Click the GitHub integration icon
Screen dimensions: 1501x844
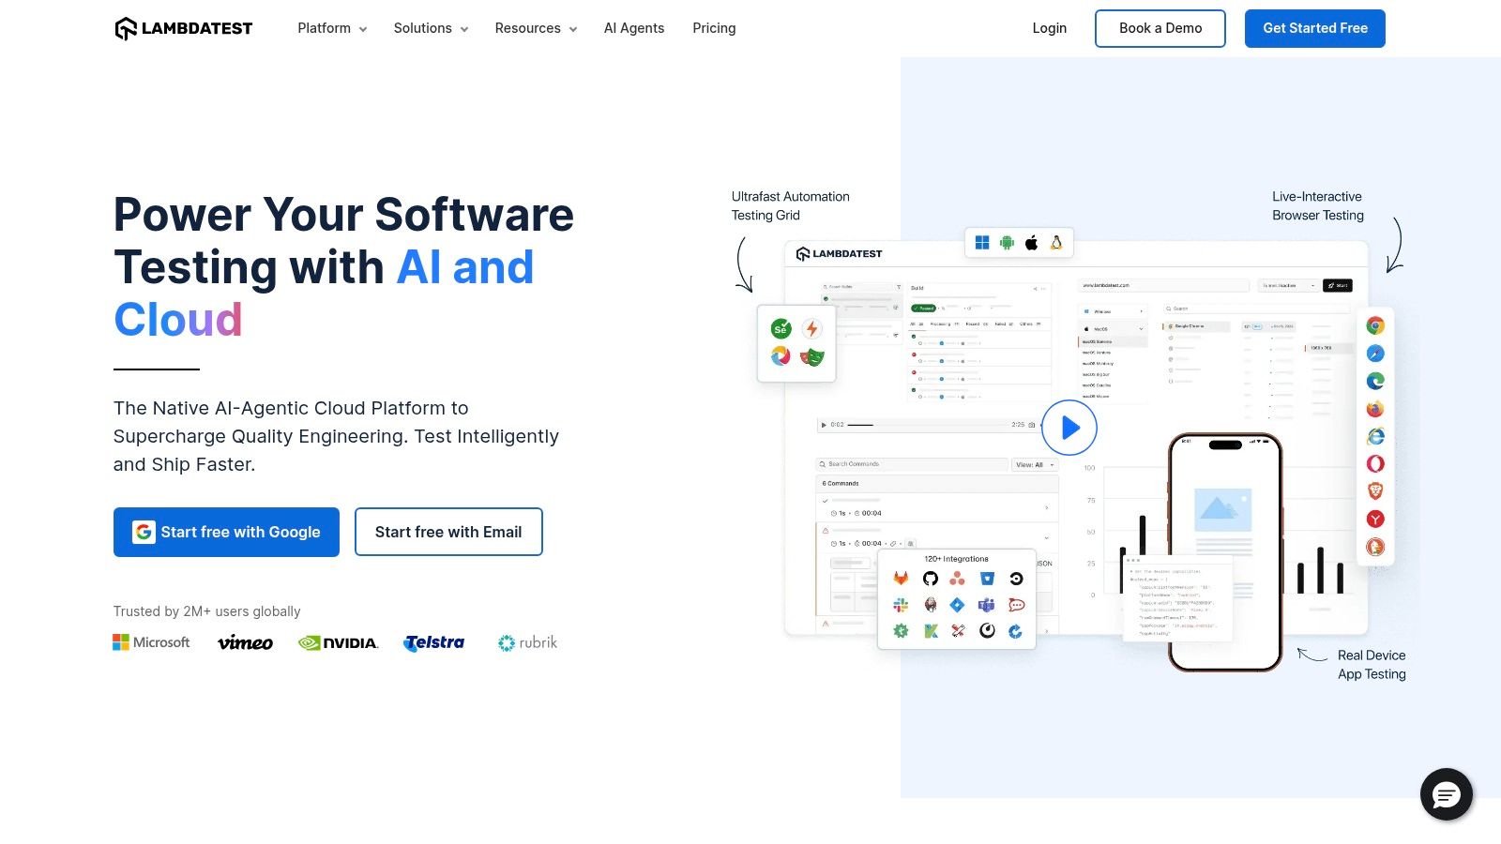(931, 579)
